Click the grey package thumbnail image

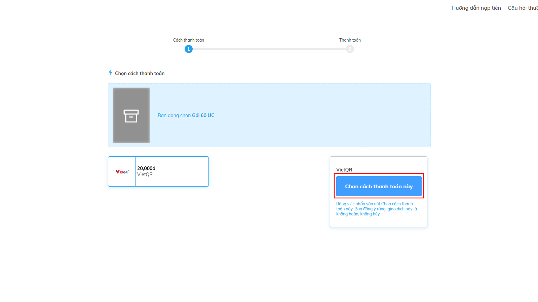(x=131, y=97)
